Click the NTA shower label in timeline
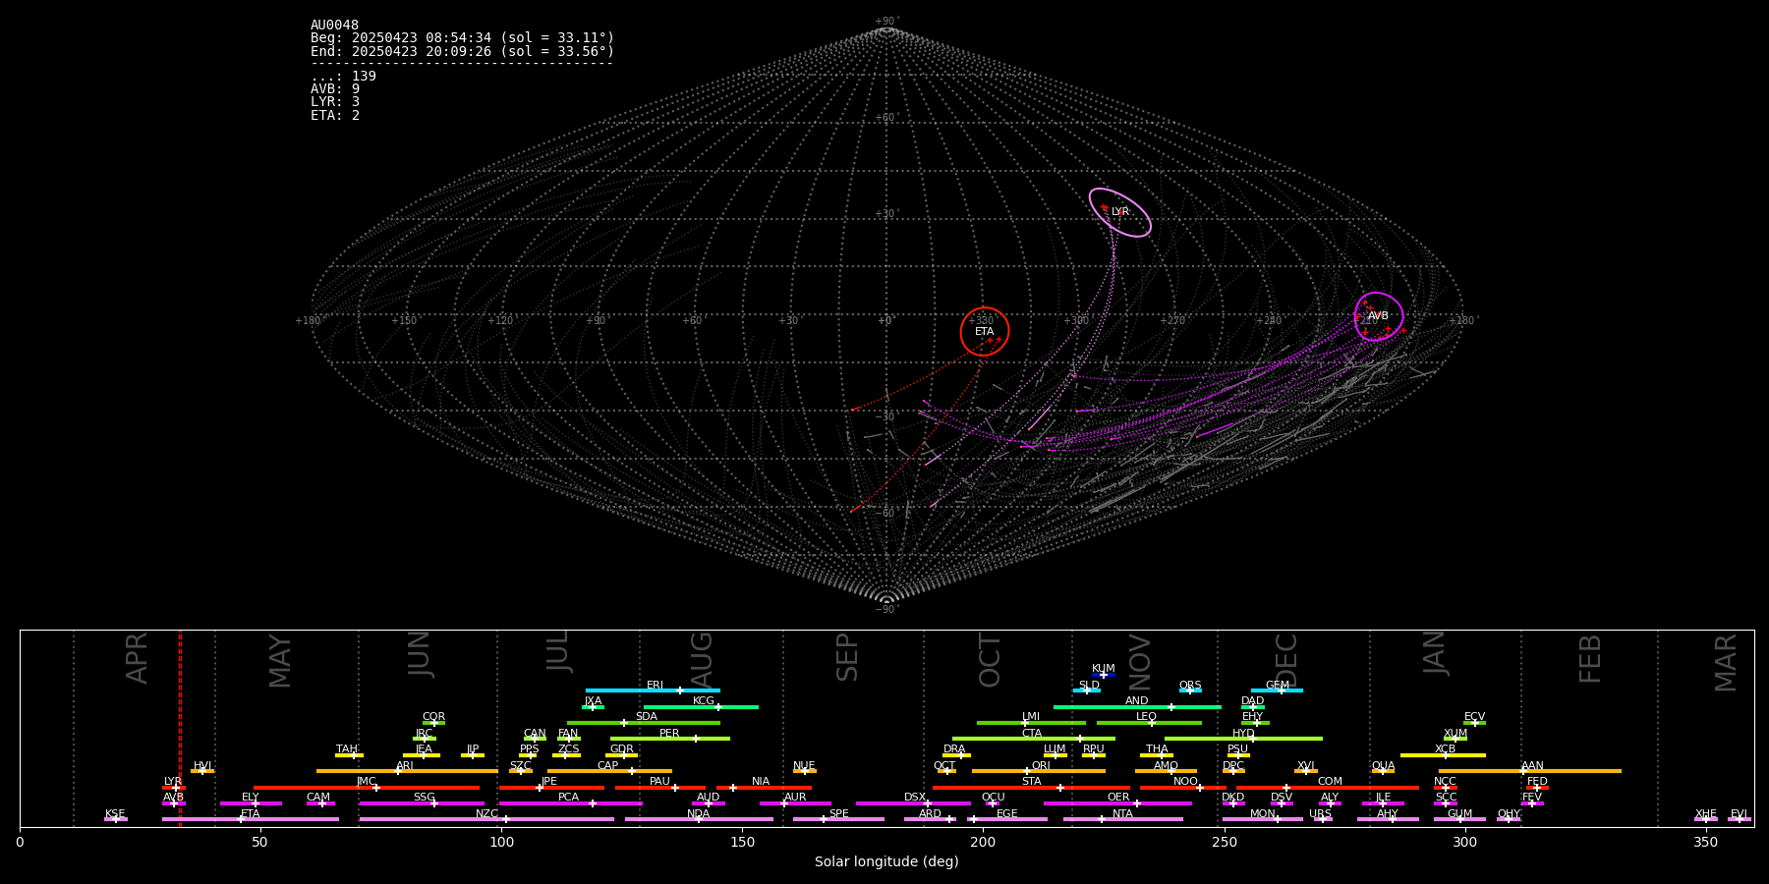Viewport: 1769px width, 884px height. (x=1122, y=814)
